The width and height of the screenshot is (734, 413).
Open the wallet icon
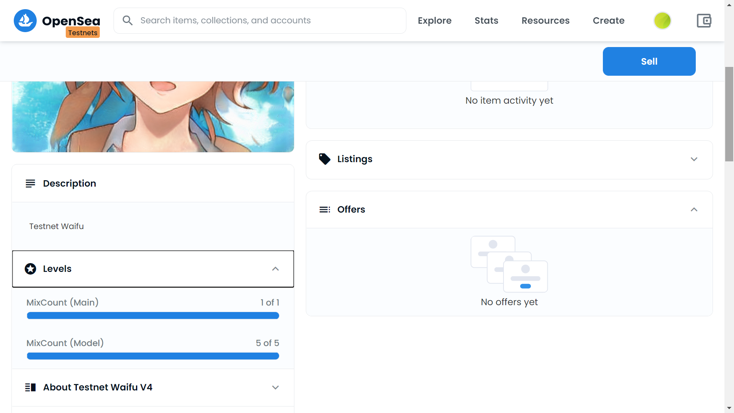[704, 21]
